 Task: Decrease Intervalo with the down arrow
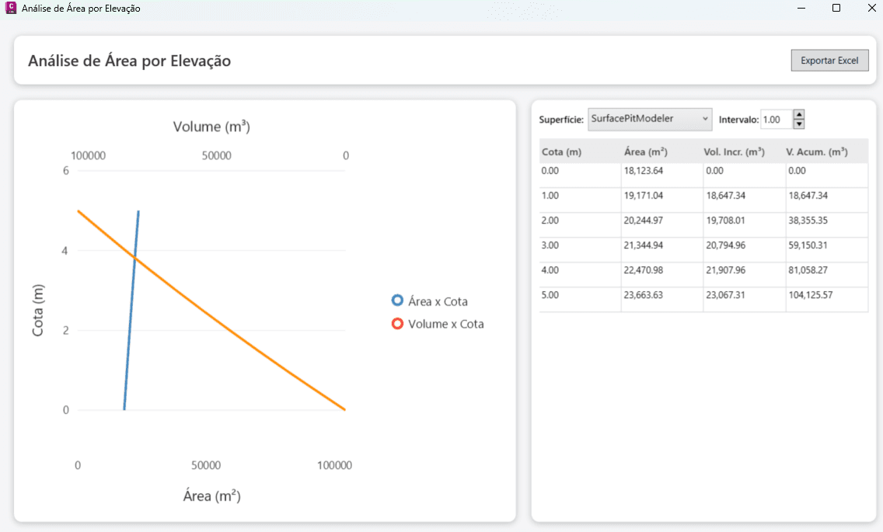(x=798, y=123)
